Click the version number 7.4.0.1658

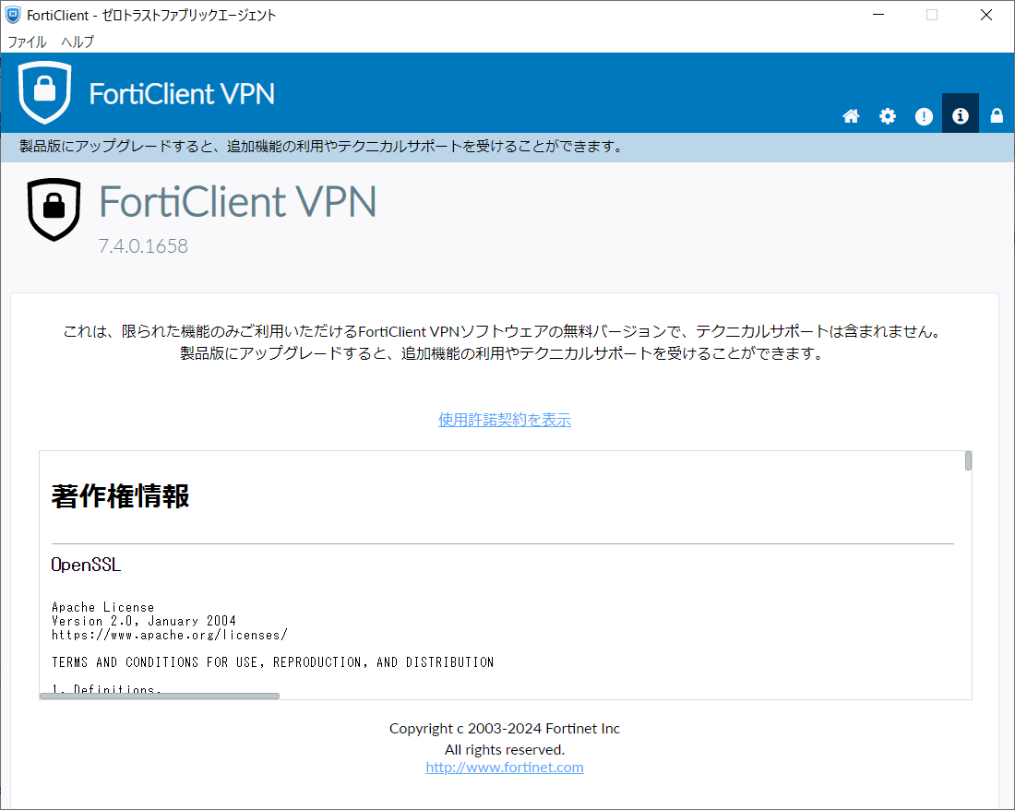click(x=144, y=245)
